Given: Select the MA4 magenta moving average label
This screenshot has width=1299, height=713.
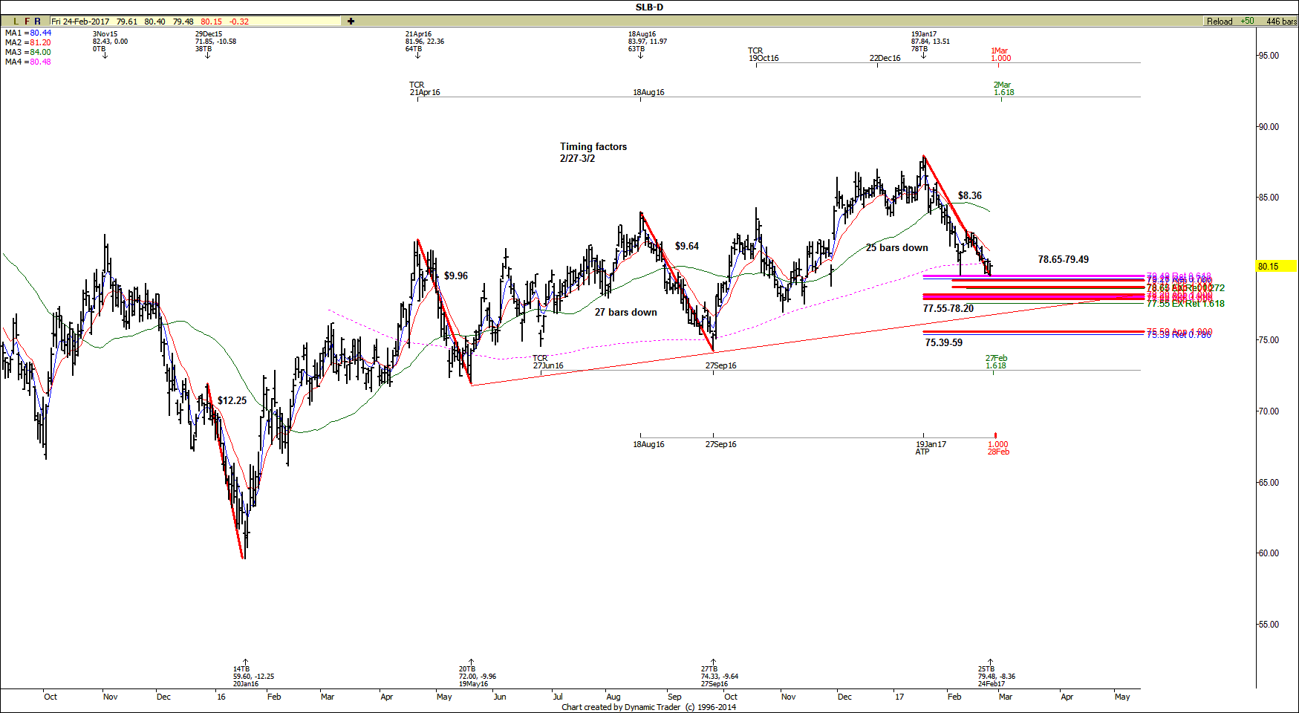Looking at the screenshot, I should [28, 62].
